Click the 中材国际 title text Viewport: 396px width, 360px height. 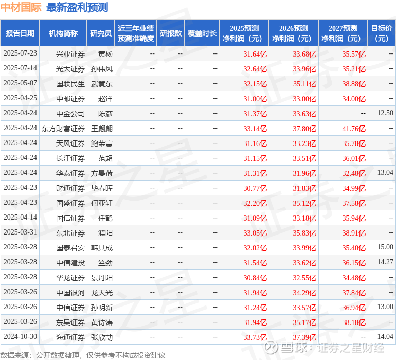click(x=21, y=7)
